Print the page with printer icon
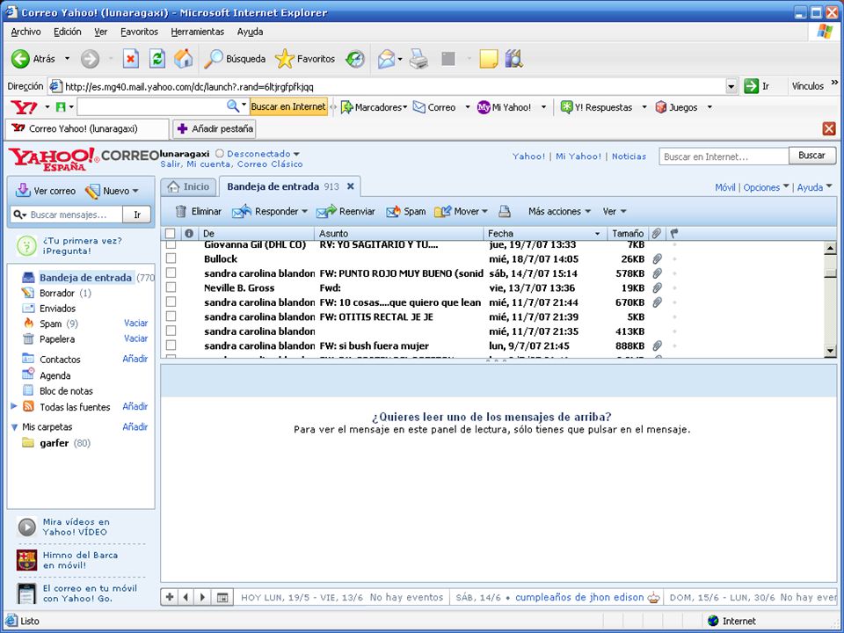 point(418,59)
